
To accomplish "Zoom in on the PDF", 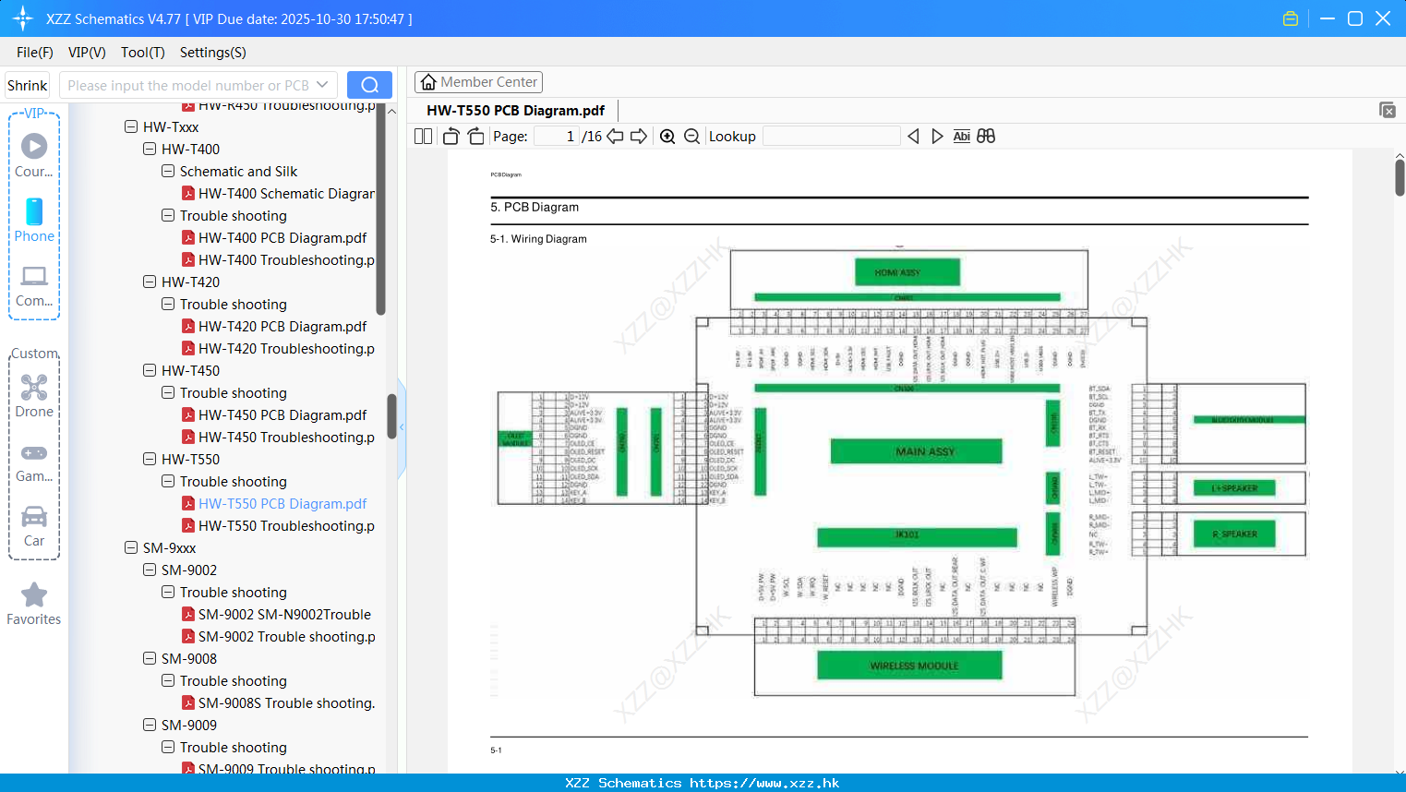I will click(x=667, y=137).
